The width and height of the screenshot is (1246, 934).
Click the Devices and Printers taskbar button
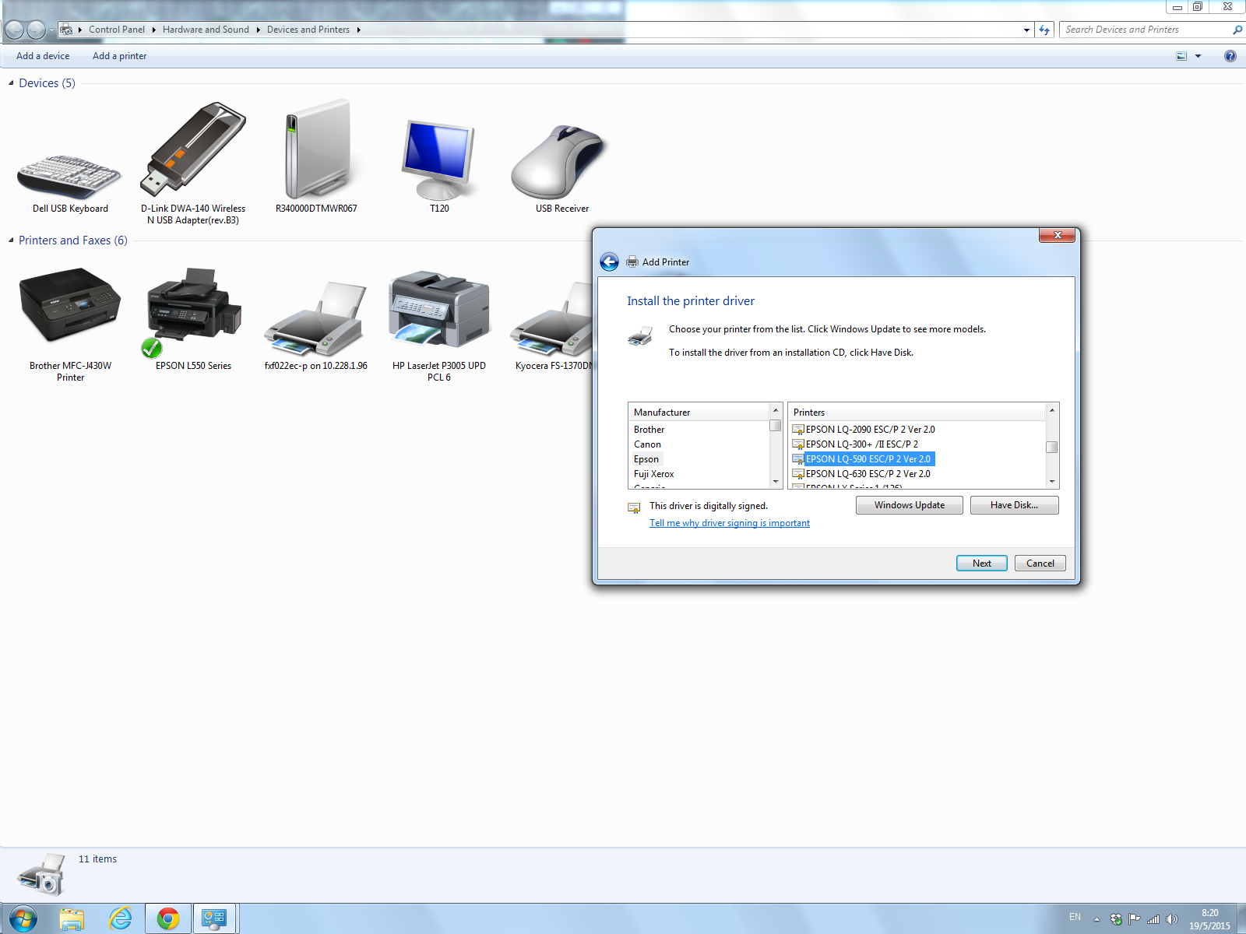pos(215,919)
